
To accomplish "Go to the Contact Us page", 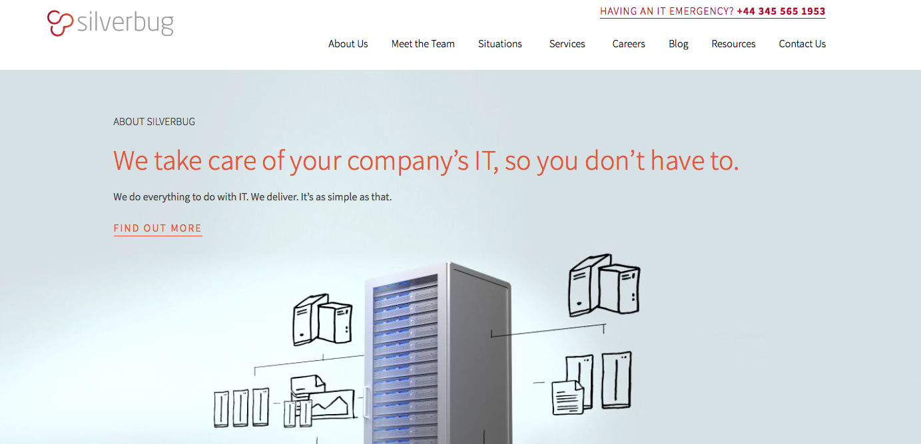I will pos(802,44).
